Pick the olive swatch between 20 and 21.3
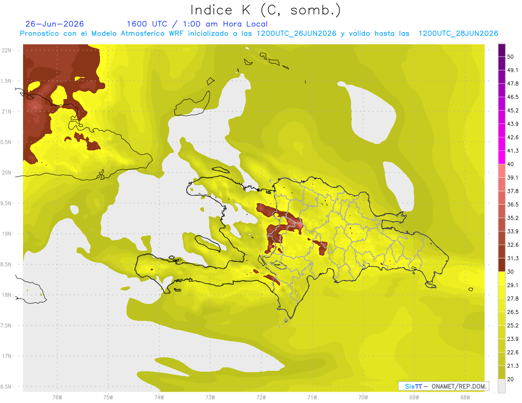The height and width of the screenshot is (403, 522). (502, 373)
